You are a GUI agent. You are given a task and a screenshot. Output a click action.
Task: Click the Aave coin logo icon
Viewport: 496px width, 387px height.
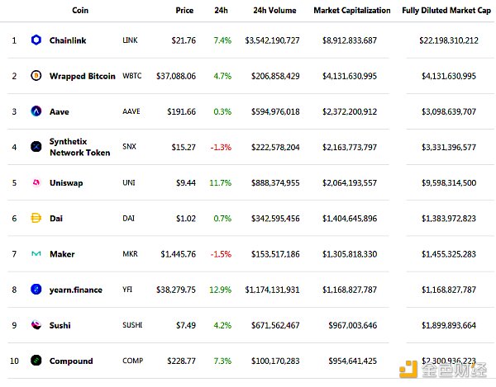point(36,111)
